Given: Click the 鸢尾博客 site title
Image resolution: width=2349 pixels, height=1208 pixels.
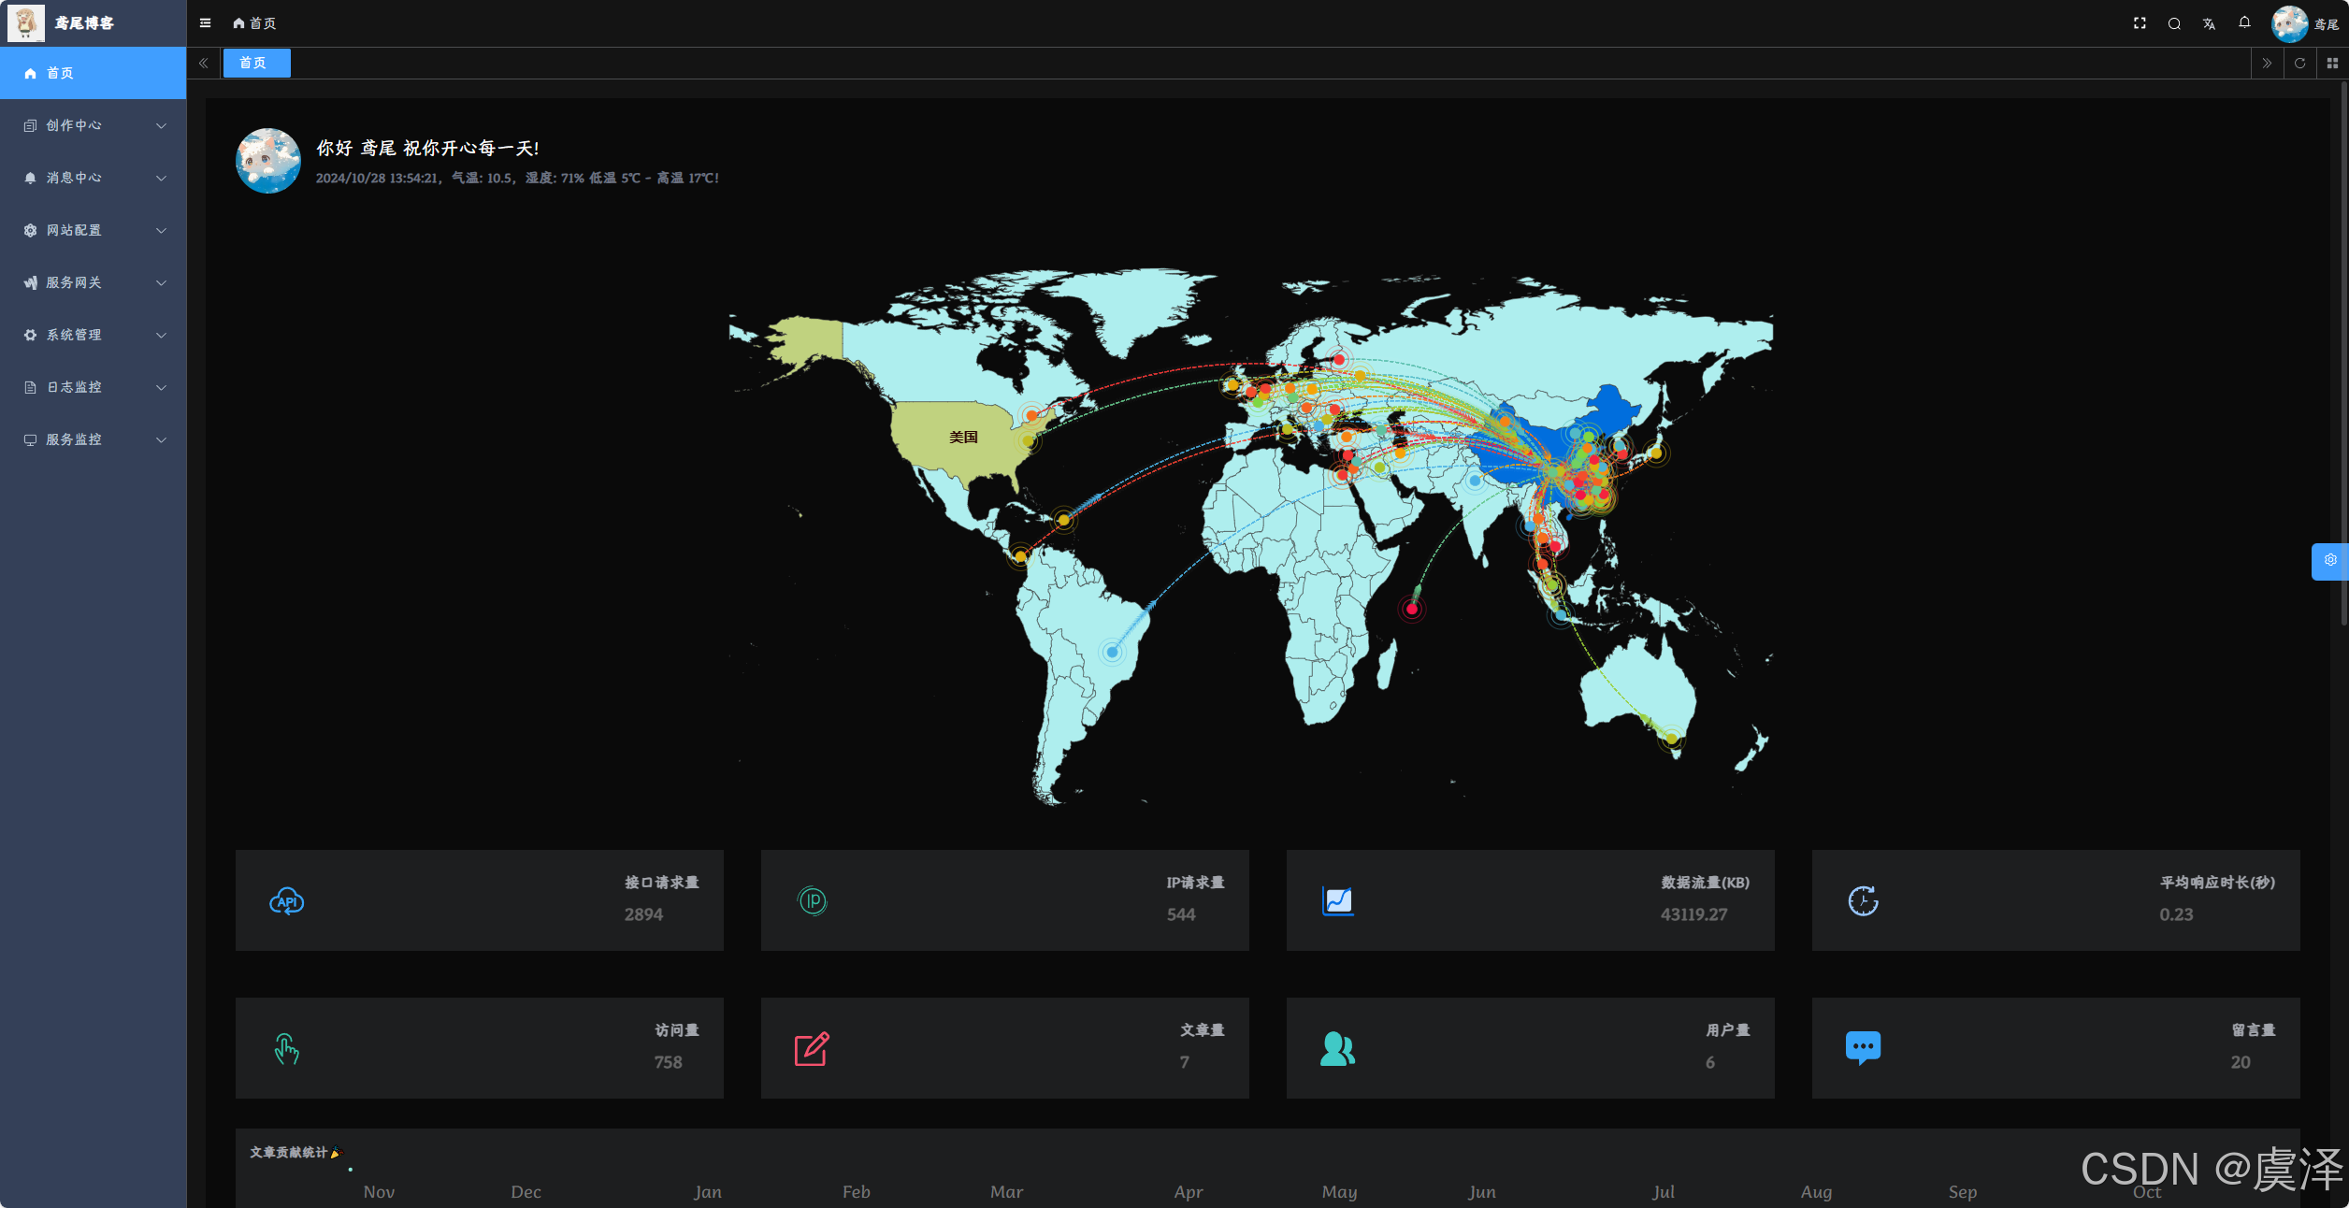Looking at the screenshot, I should (84, 23).
